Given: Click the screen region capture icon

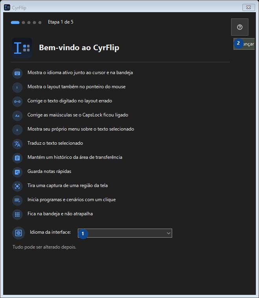Looking at the screenshot, I should [17, 186].
